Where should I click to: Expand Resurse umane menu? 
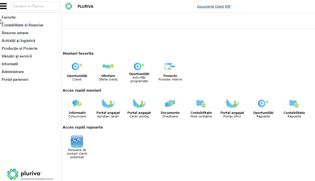click(x=15, y=33)
